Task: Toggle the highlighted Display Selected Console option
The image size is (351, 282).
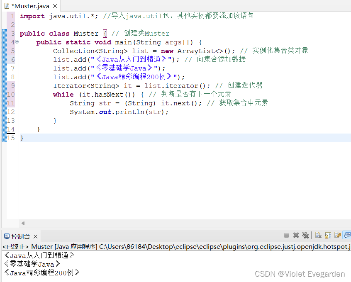Action: 347,235
